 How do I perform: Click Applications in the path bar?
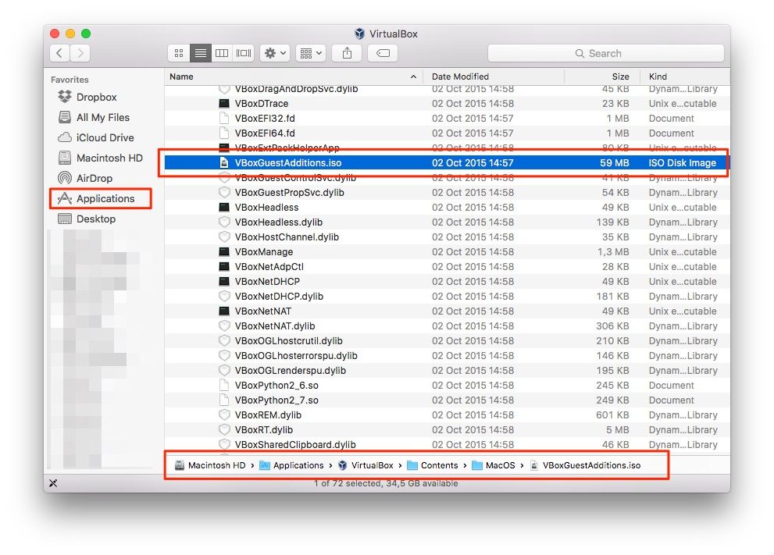coord(292,465)
